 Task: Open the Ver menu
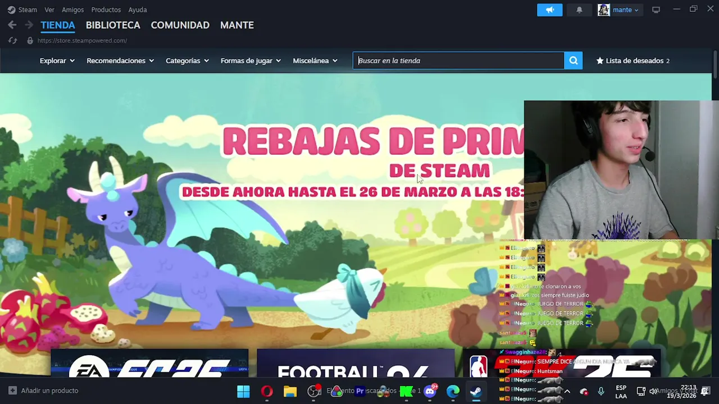(49, 10)
